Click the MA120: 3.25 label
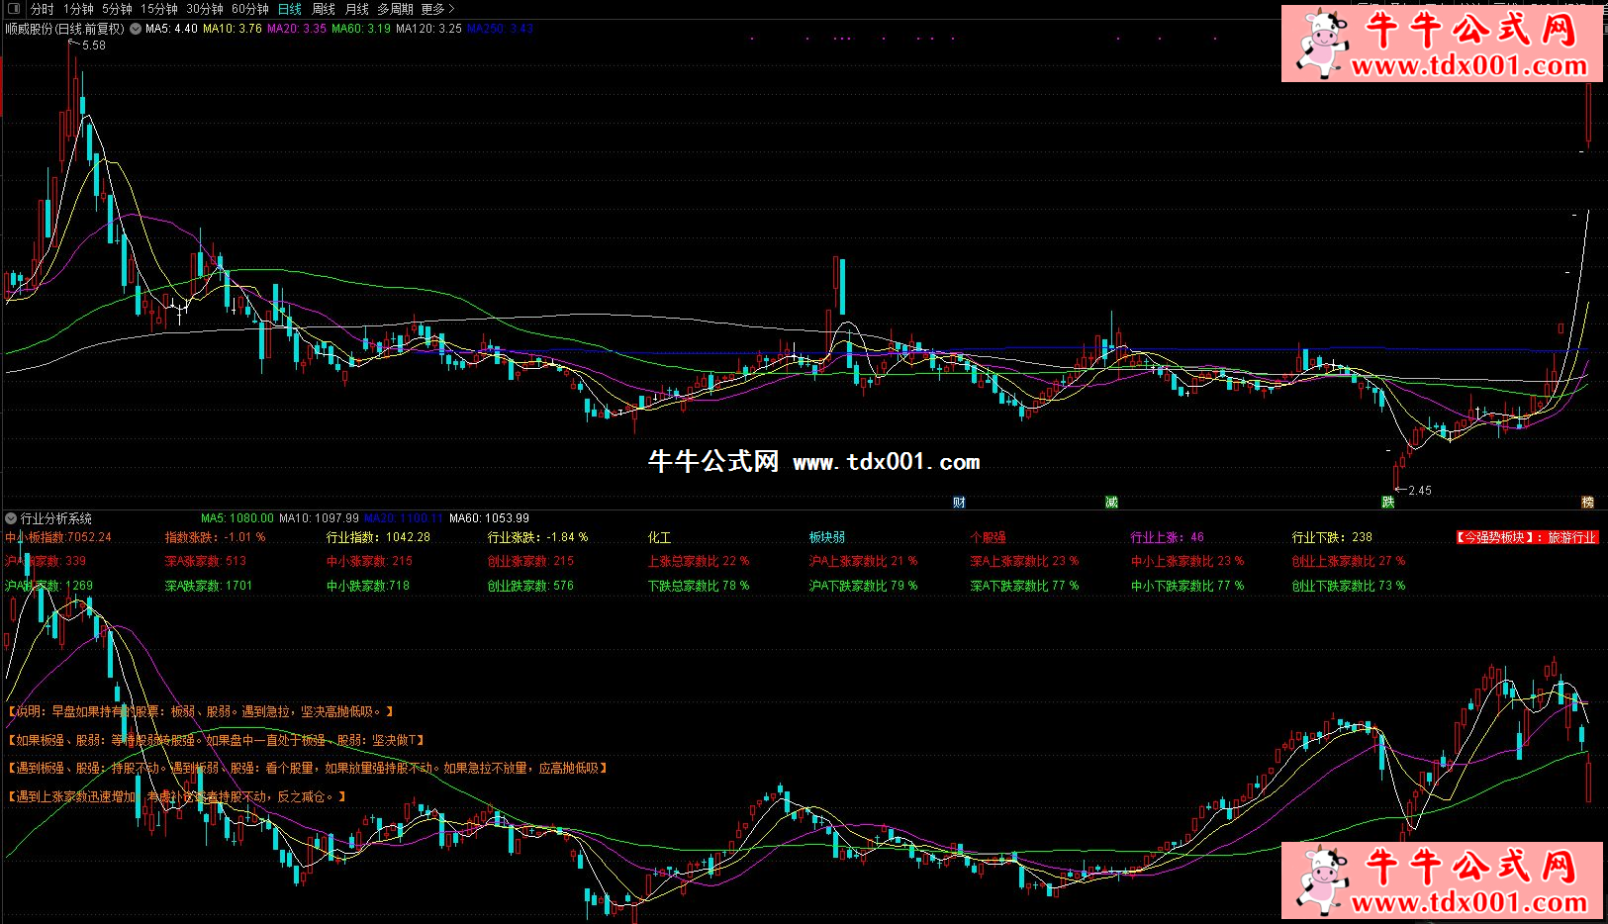This screenshot has height=924, width=1608. tap(429, 29)
